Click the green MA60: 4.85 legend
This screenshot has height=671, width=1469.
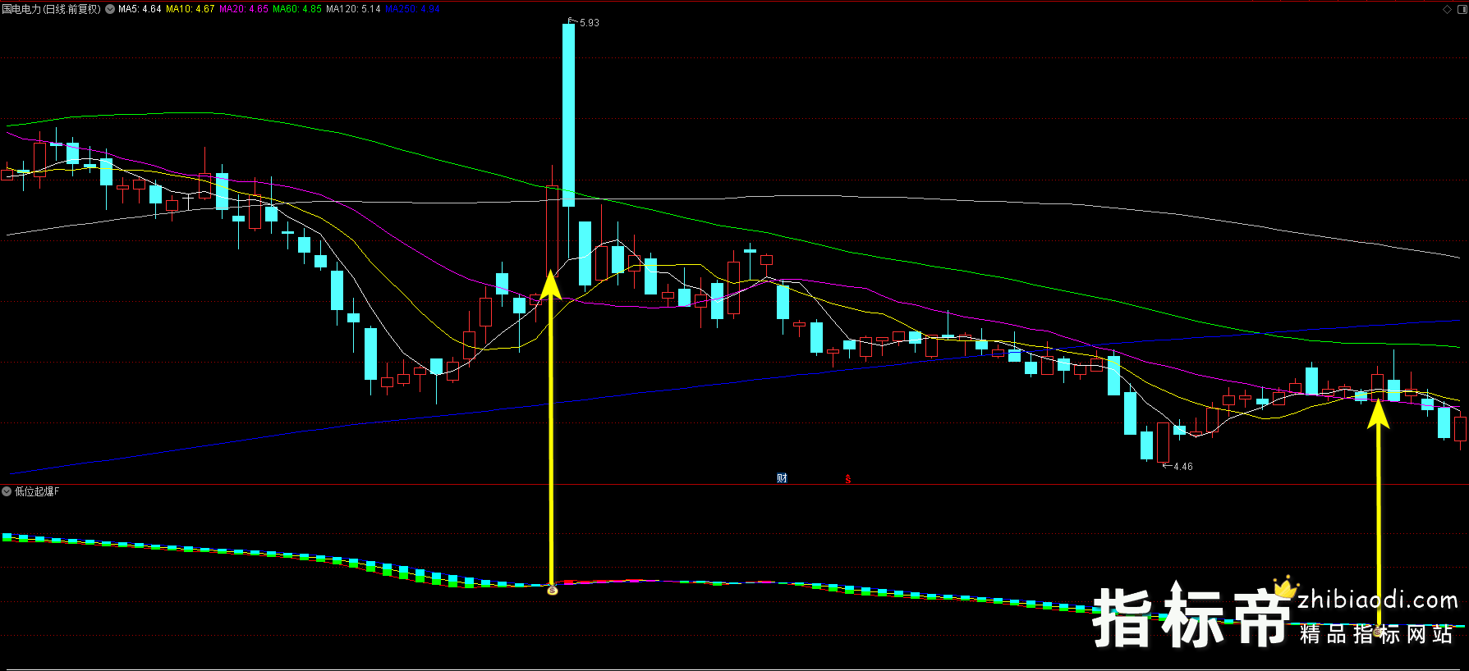coord(297,9)
